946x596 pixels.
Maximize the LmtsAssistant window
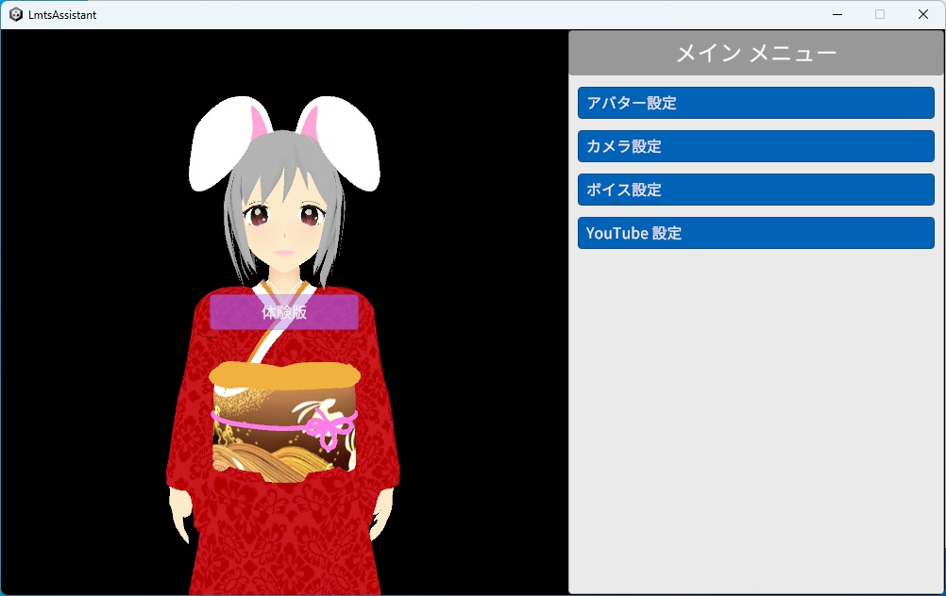tap(879, 14)
